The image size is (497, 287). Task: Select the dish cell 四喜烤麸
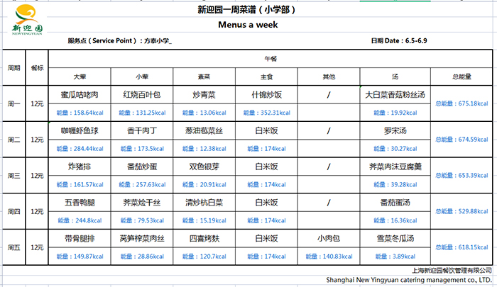click(x=204, y=238)
